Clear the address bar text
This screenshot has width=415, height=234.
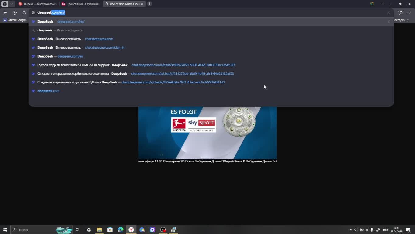[x=389, y=12]
